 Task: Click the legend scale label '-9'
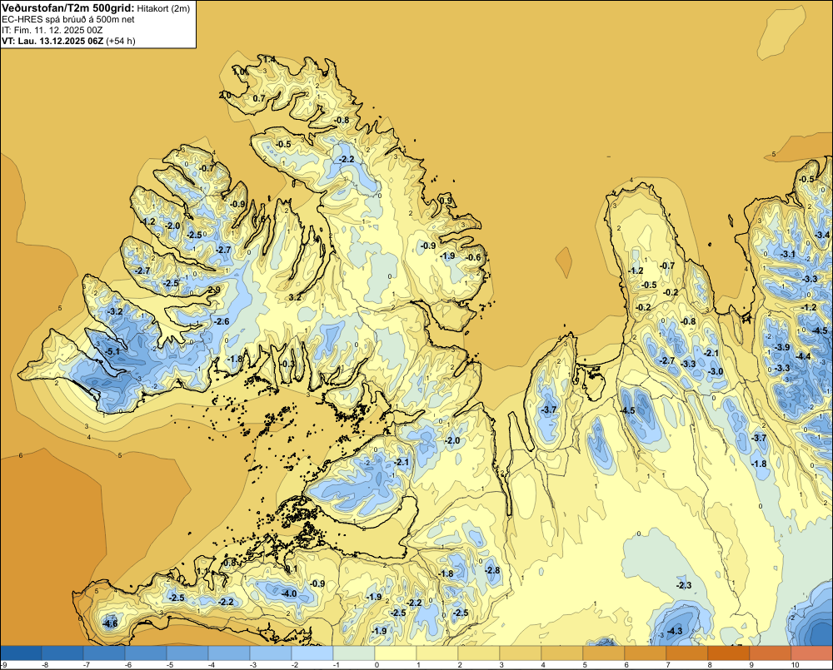(3, 665)
